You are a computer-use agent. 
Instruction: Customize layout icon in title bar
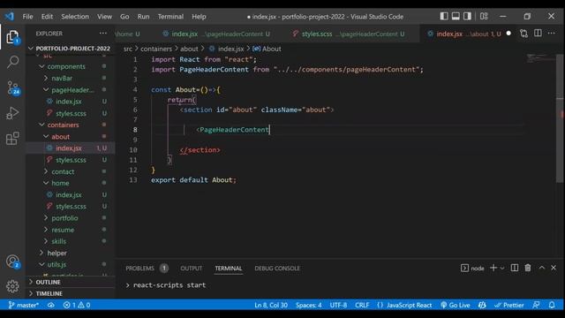point(484,16)
